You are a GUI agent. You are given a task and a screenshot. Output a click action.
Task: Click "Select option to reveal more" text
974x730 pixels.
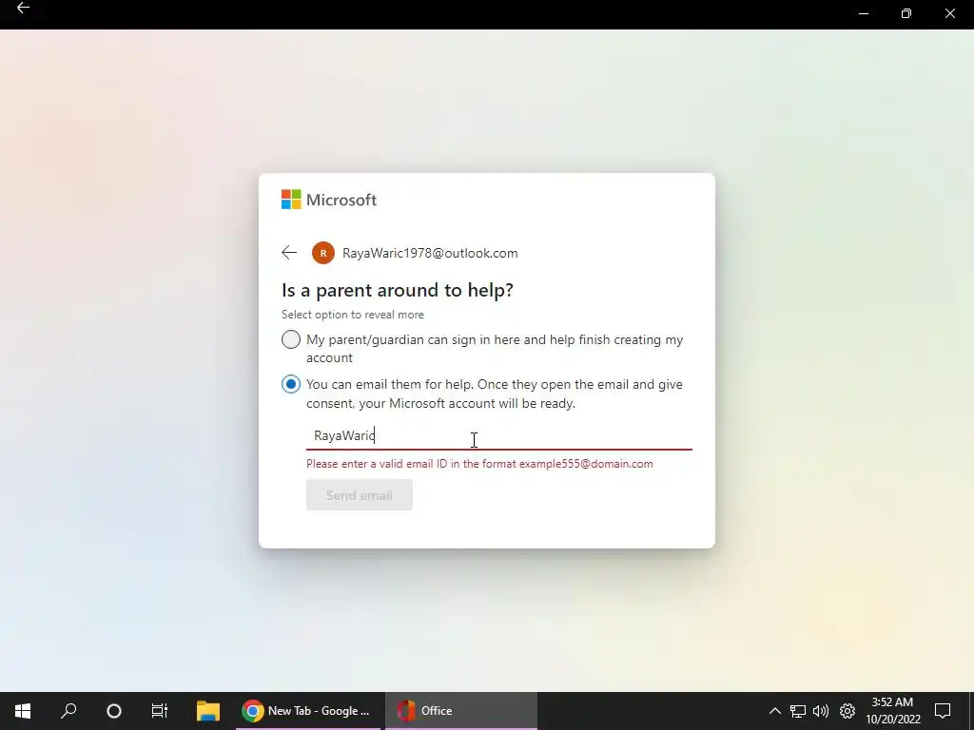[x=352, y=315]
